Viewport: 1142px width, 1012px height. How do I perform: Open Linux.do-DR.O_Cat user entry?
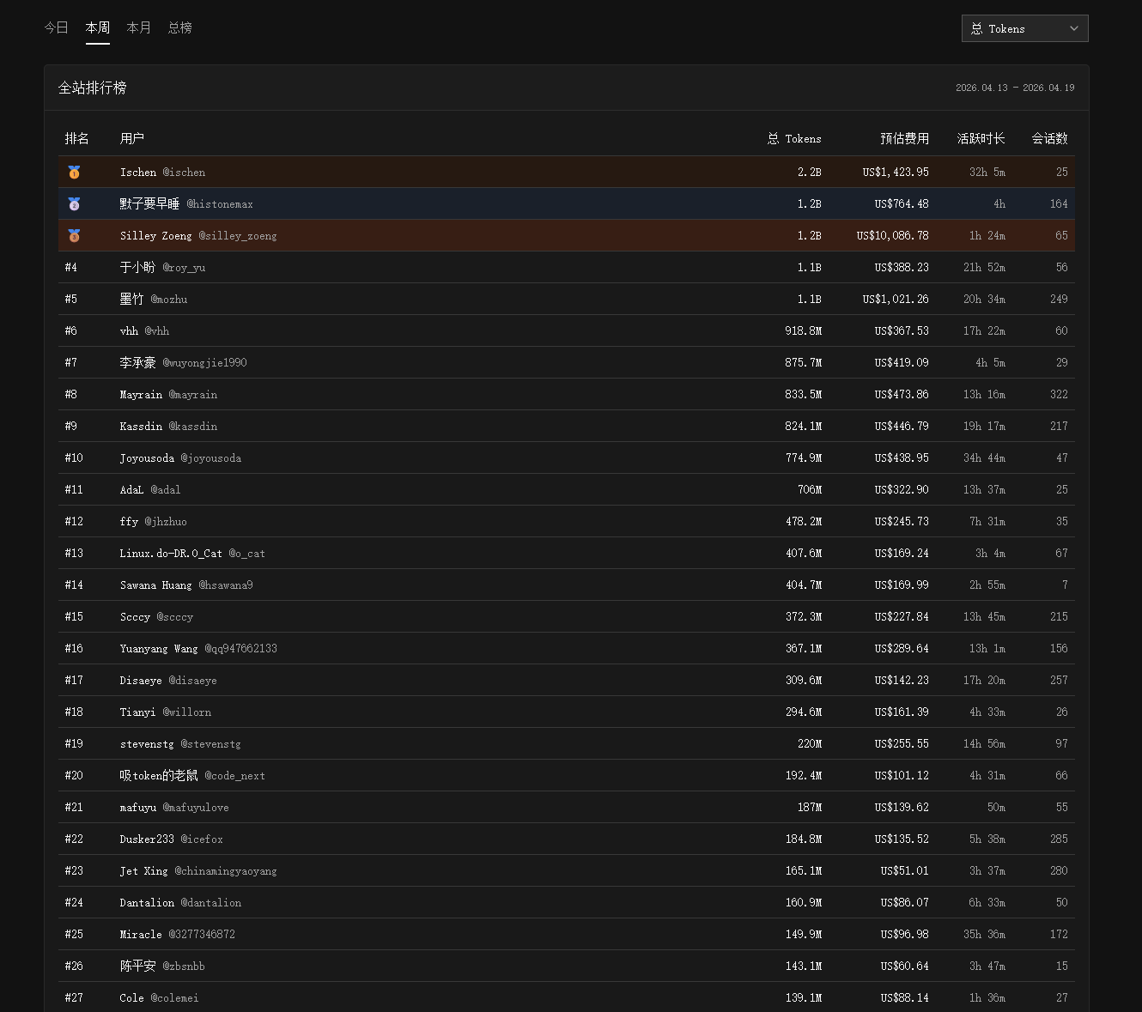192,554
